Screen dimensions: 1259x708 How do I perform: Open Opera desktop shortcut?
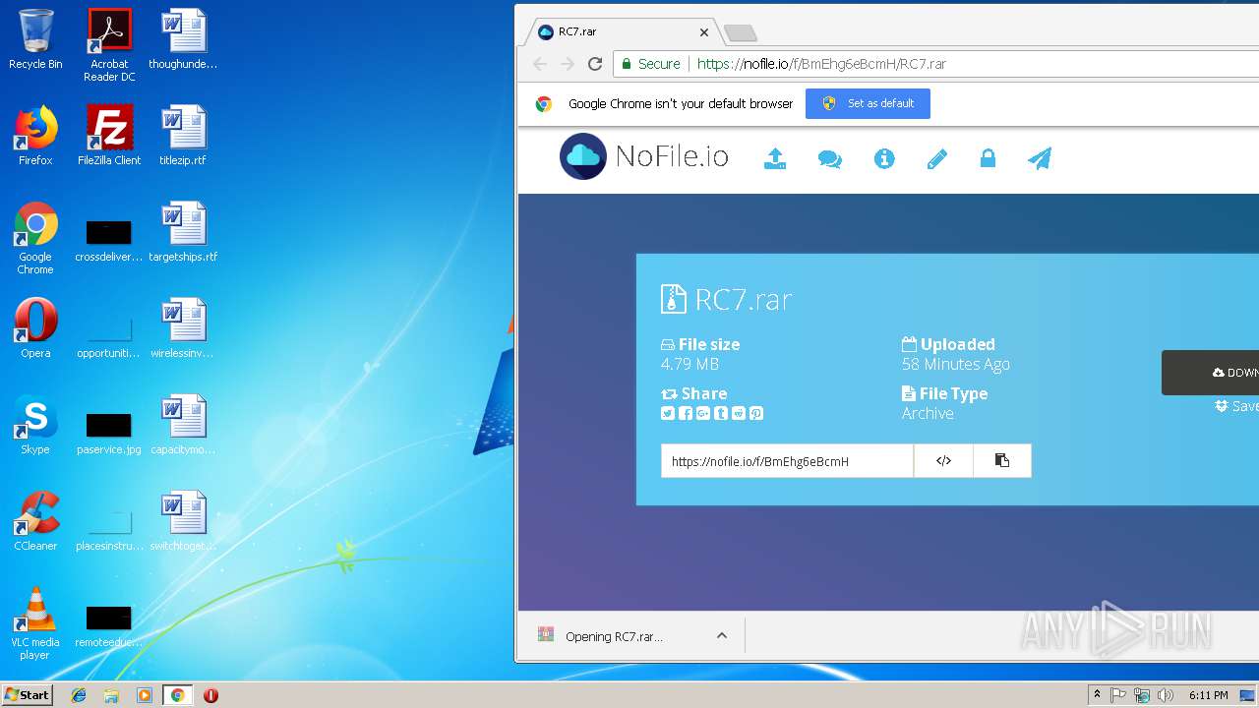[x=35, y=327]
